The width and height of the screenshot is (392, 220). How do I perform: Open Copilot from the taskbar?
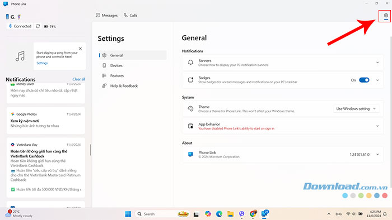click(208, 214)
